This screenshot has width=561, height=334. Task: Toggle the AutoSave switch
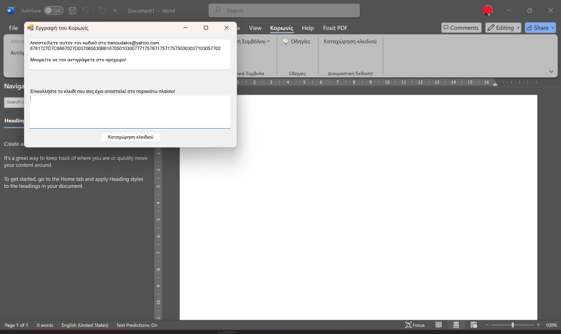[x=53, y=10]
